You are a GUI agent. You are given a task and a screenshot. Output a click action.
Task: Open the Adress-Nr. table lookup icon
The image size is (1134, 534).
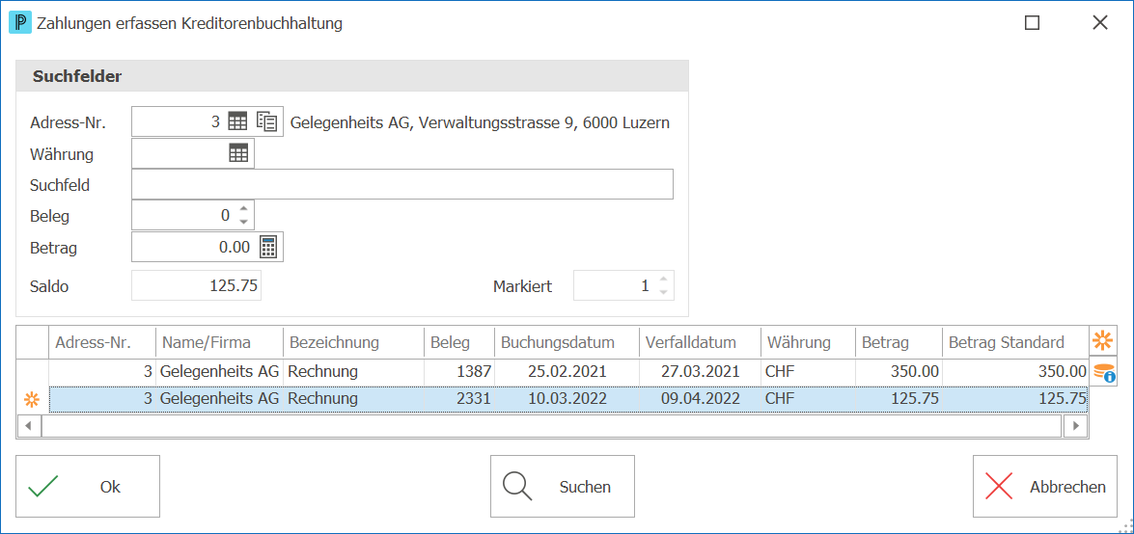237,121
